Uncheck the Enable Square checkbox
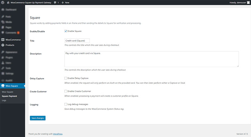This screenshot has width=251, height=137. pos(66,31)
